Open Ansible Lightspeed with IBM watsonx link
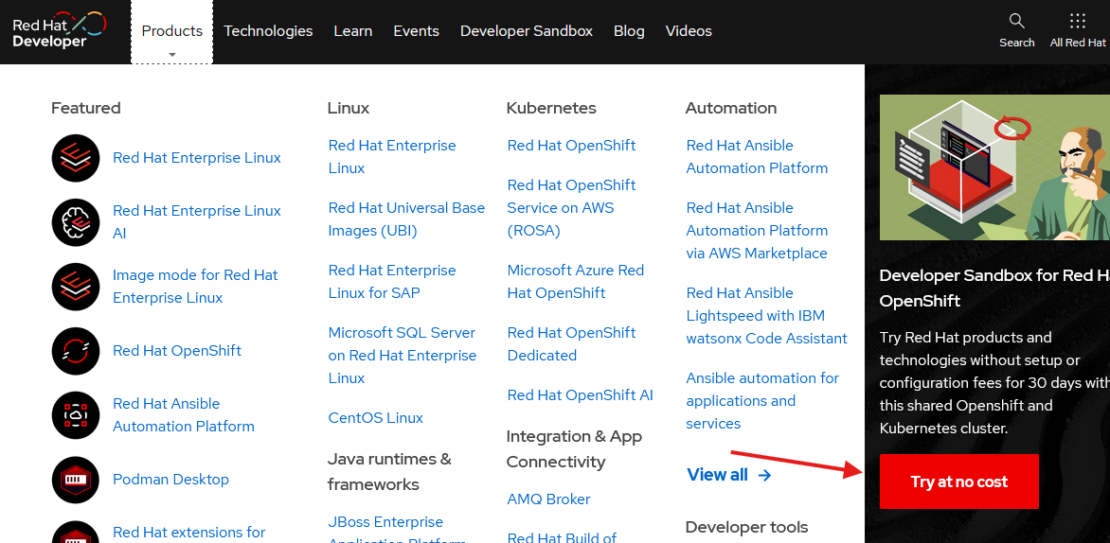The height and width of the screenshot is (543, 1110). pyautogui.click(x=766, y=315)
